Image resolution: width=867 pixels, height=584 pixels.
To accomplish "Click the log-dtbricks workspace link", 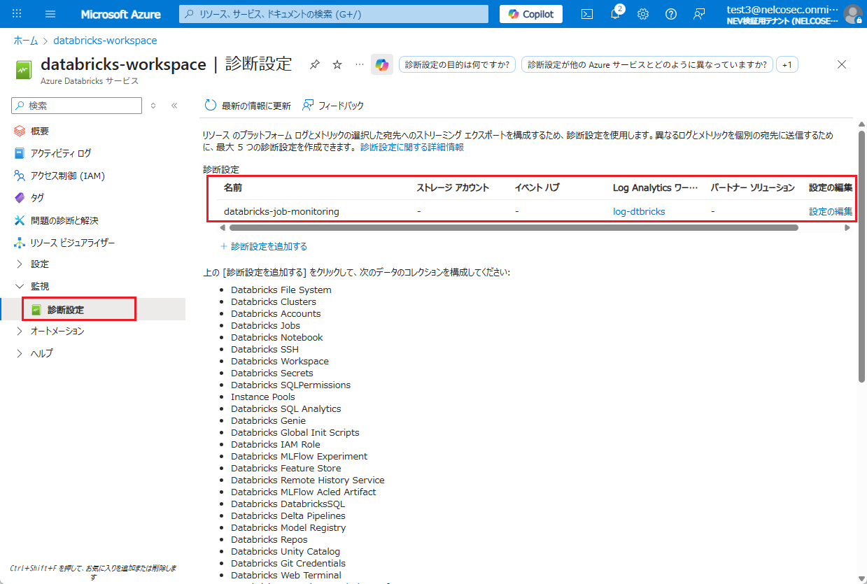I will tap(639, 211).
